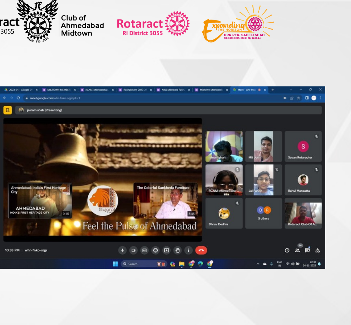Image resolution: width=351 pixels, height=325 pixels.
Task: Turn on captions with the CC button
Action: 144,250
